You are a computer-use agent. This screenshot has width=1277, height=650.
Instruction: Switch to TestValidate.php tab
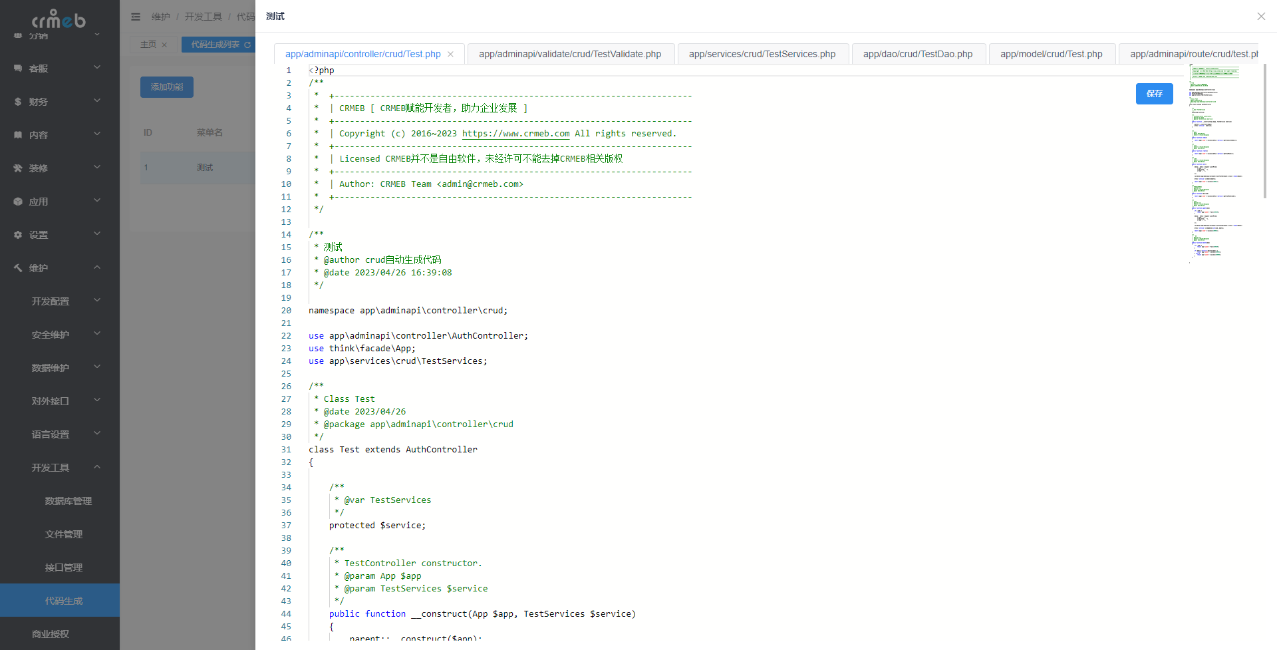pos(570,55)
